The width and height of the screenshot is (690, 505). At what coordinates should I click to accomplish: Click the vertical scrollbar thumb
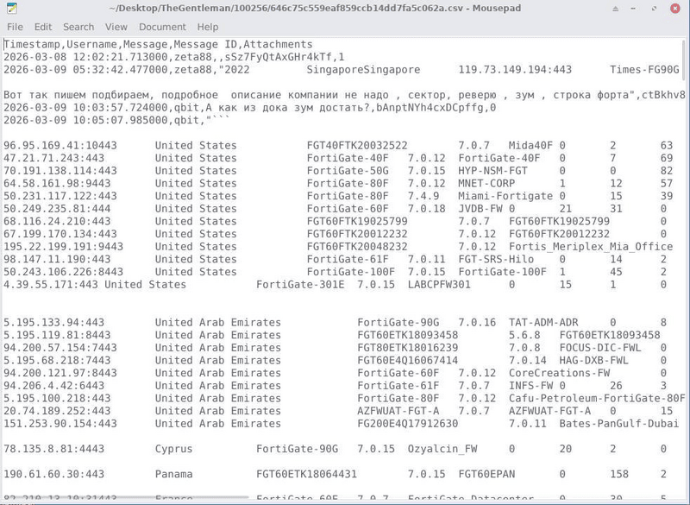683,60
